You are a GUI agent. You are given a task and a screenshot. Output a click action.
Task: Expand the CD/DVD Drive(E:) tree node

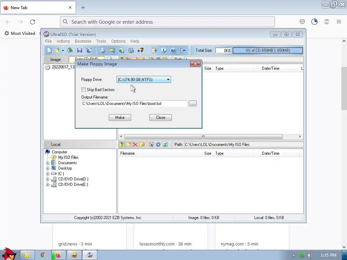click(x=47, y=185)
